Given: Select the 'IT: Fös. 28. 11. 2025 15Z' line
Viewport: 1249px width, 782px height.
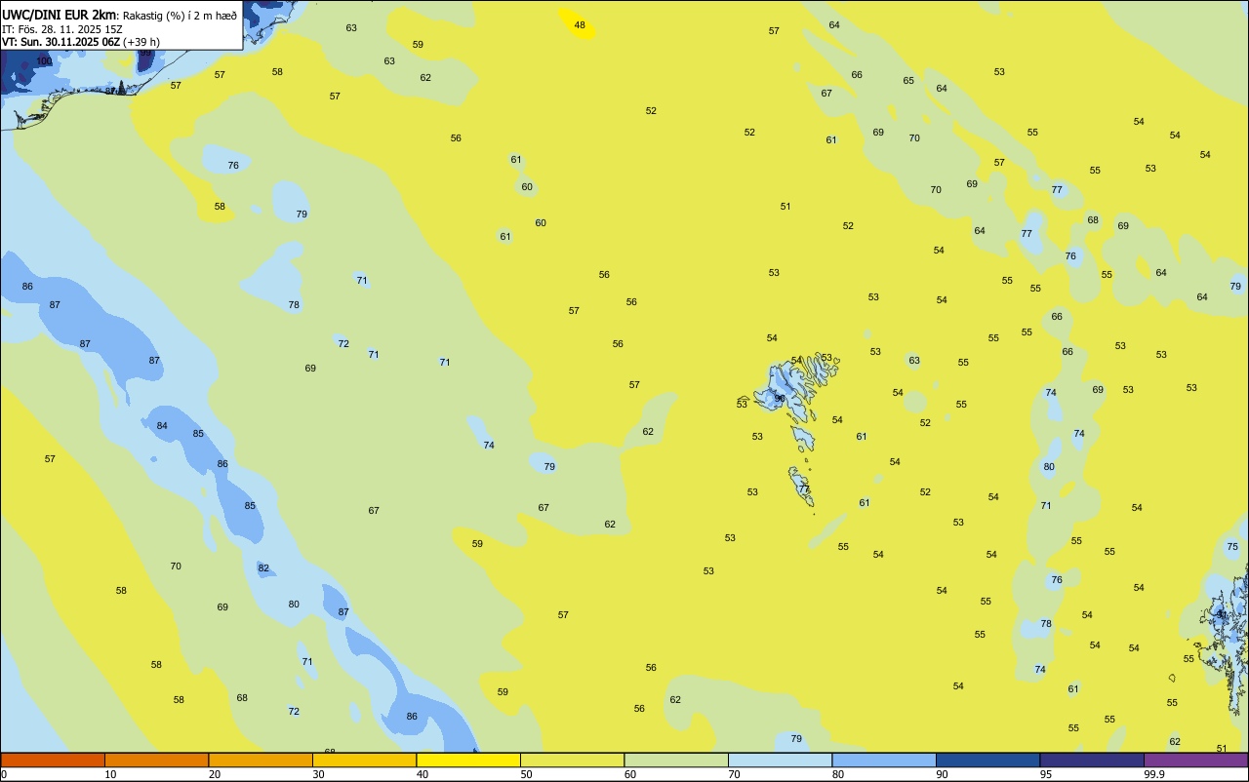Looking at the screenshot, I should (x=61, y=29).
